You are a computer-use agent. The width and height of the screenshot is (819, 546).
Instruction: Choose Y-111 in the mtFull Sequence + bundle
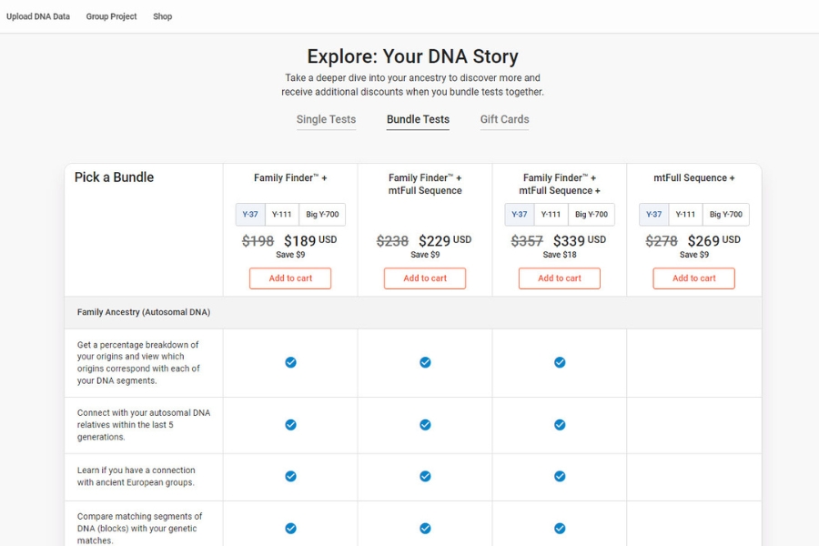point(685,215)
